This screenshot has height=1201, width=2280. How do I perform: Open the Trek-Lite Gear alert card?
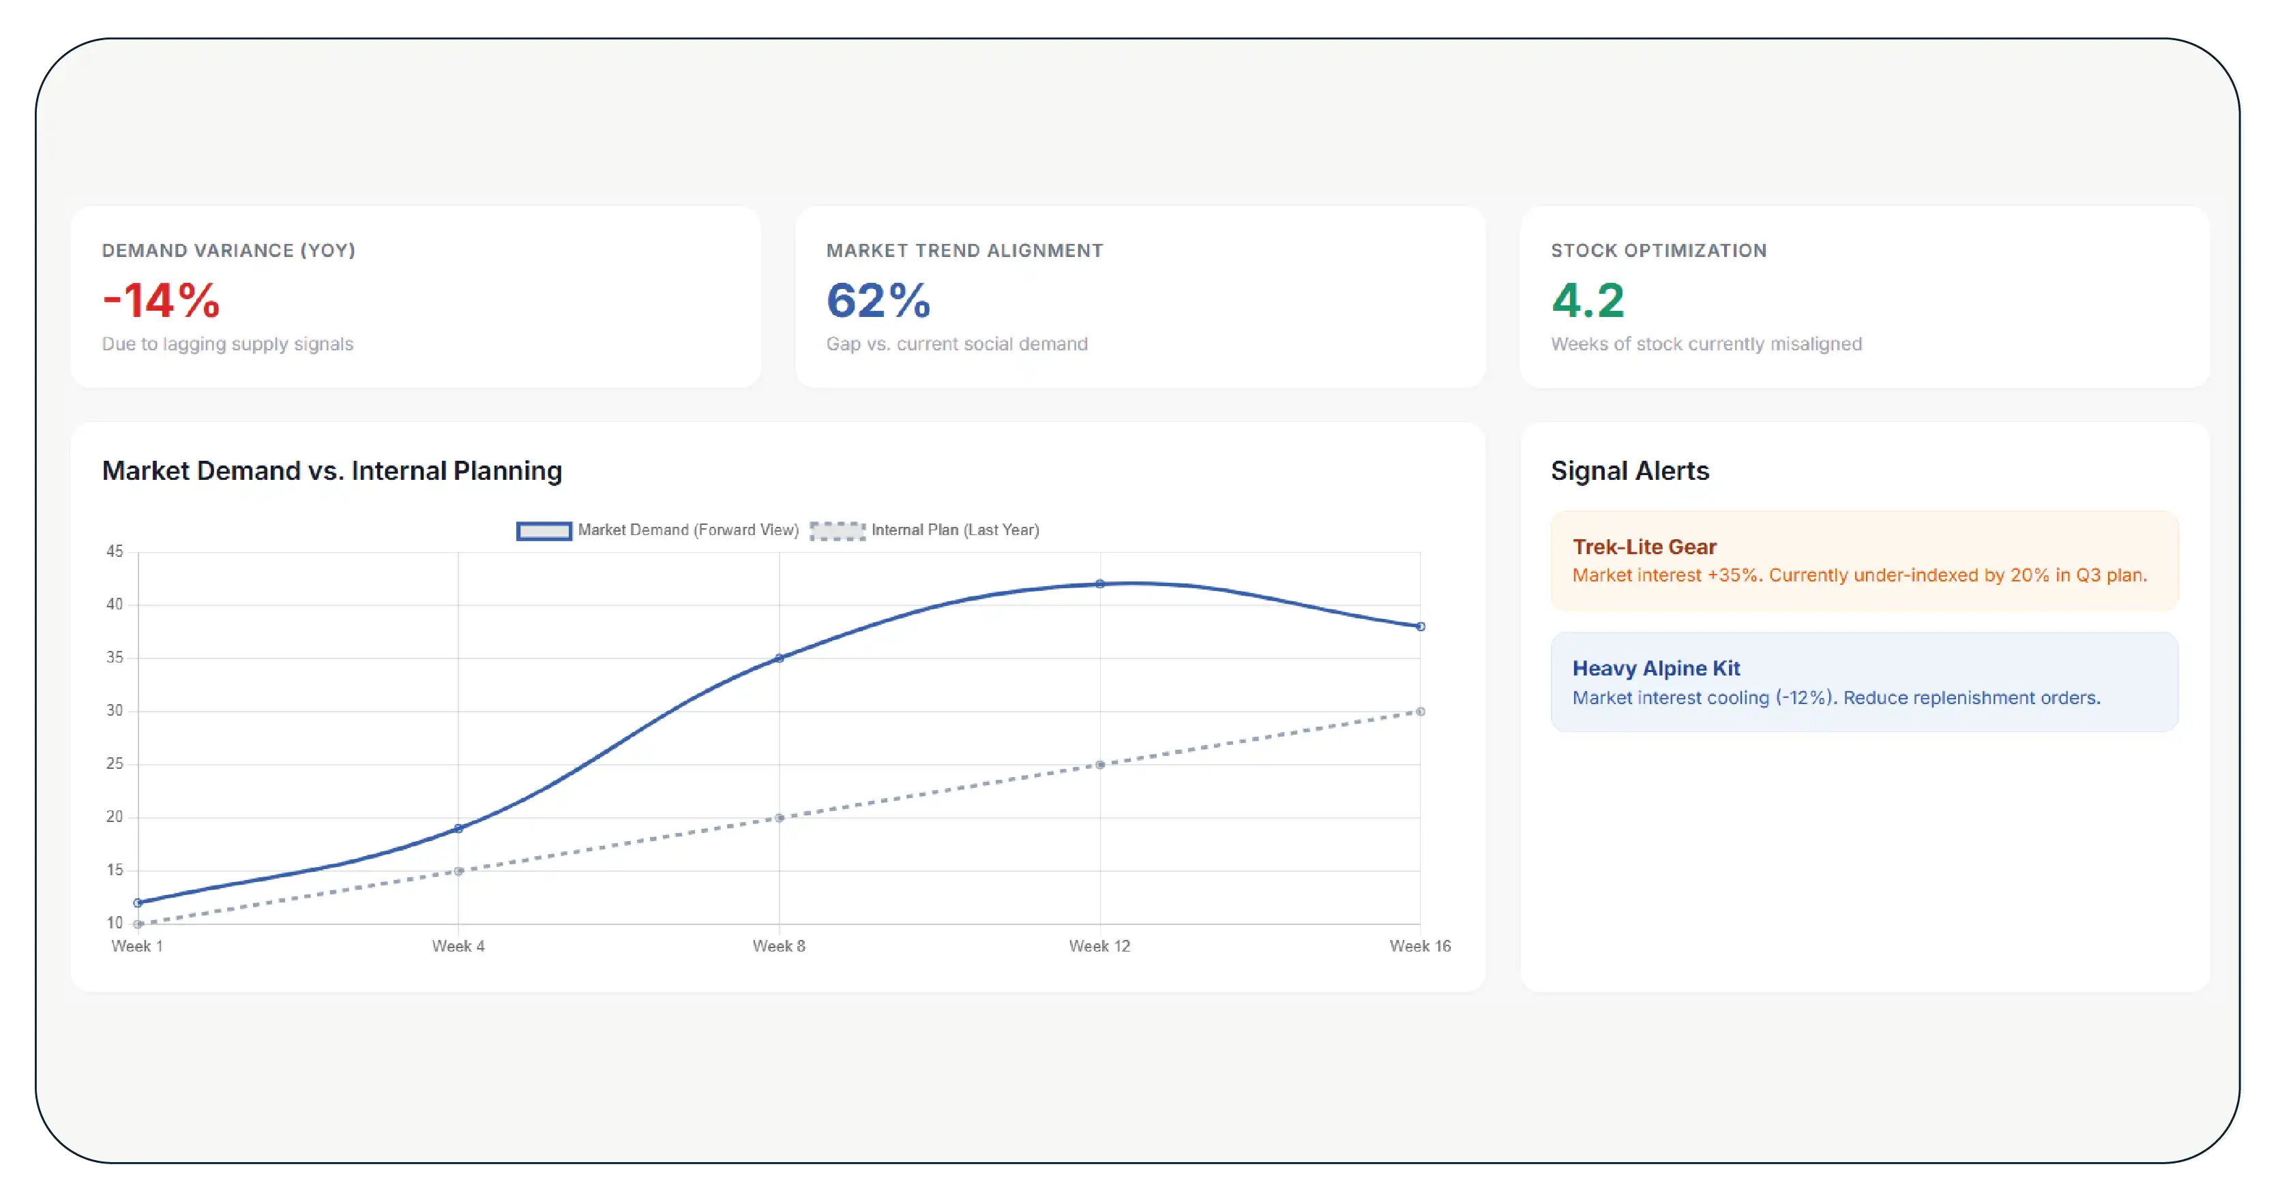point(1864,561)
